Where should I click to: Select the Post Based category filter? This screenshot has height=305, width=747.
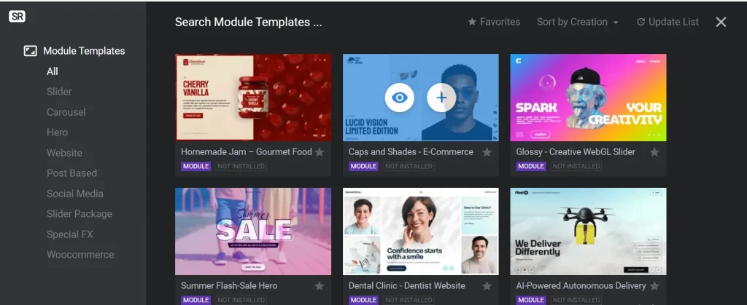click(x=71, y=173)
